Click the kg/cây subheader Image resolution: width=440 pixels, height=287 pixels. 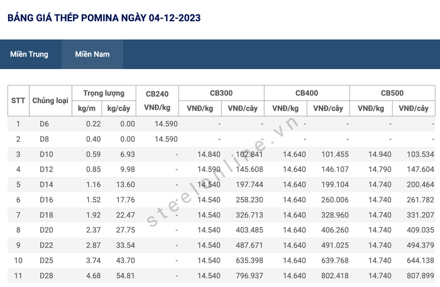pos(118,109)
